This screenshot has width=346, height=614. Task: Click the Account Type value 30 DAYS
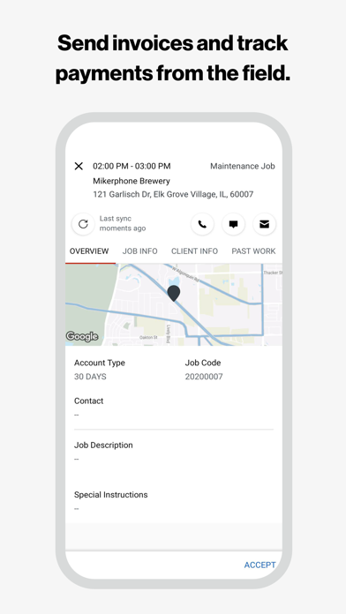tap(90, 377)
